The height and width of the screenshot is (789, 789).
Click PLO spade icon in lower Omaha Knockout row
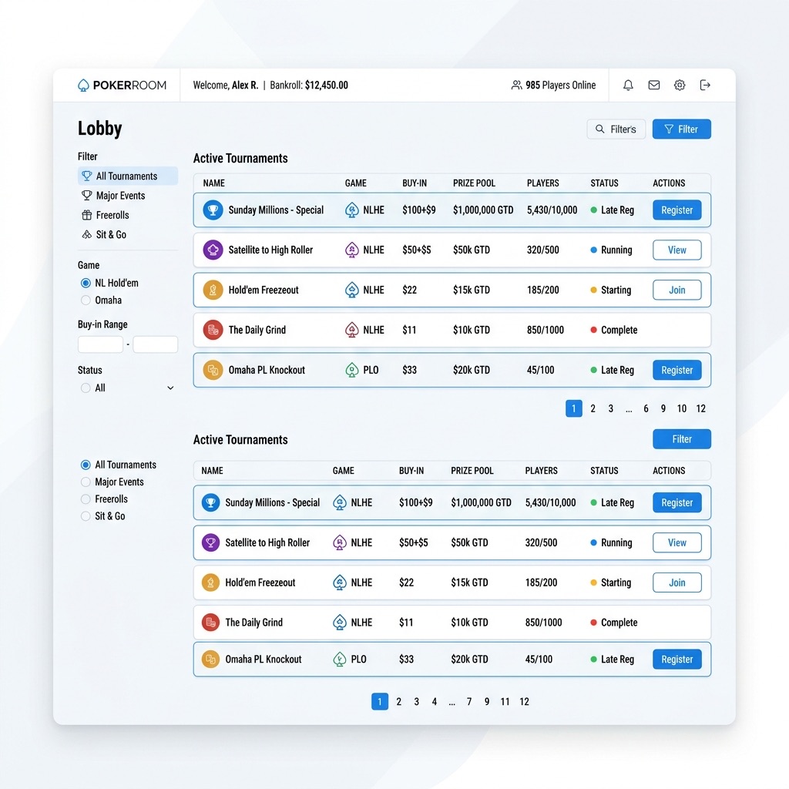click(x=340, y=660)
